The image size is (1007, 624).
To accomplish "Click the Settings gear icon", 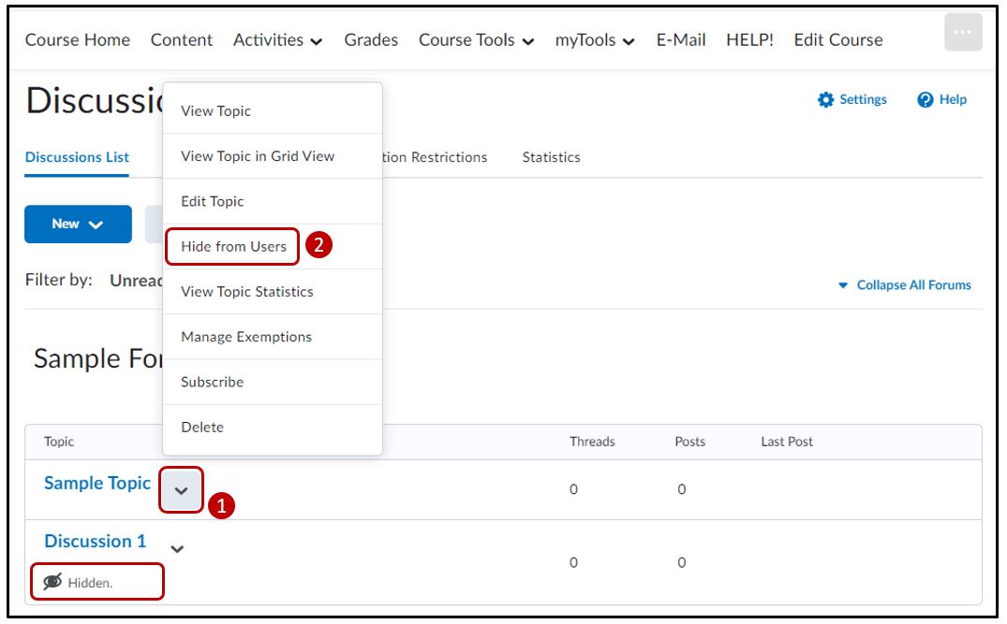I will [825, 100].
